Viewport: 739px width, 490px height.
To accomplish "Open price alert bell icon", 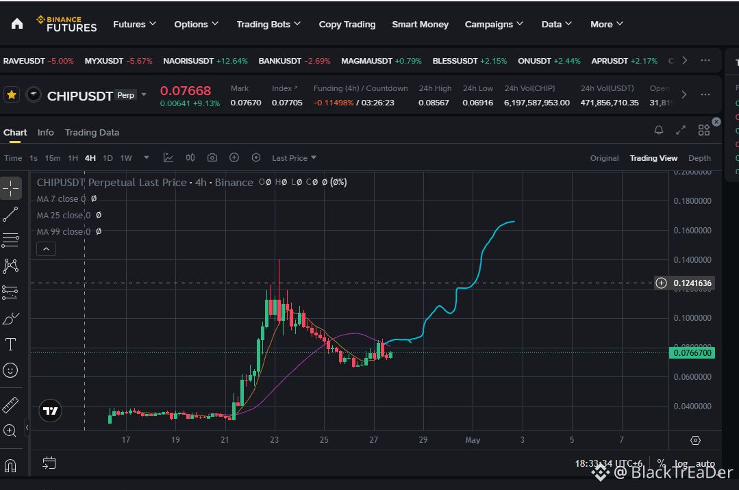I will click(x=659, y=130).
